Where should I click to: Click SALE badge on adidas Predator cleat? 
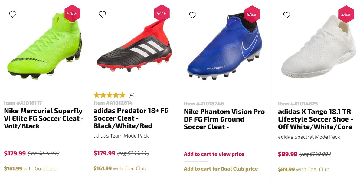162,13
